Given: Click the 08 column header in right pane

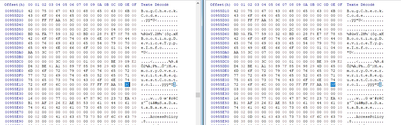Looking at the screenshot, I should pos(291,5).
